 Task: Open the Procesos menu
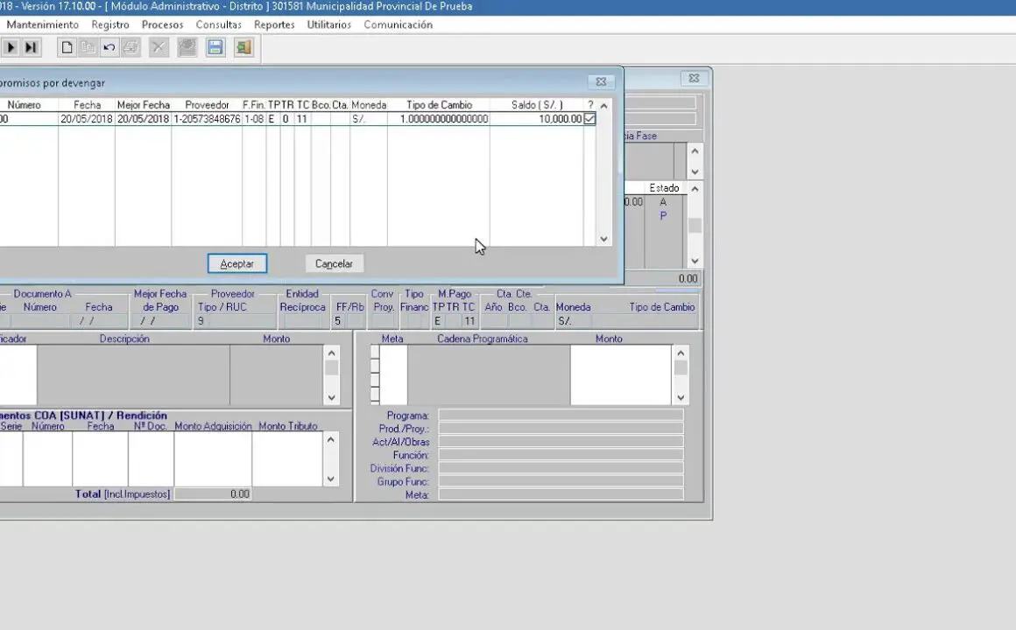pyautogui.click(x=163, y=24)
